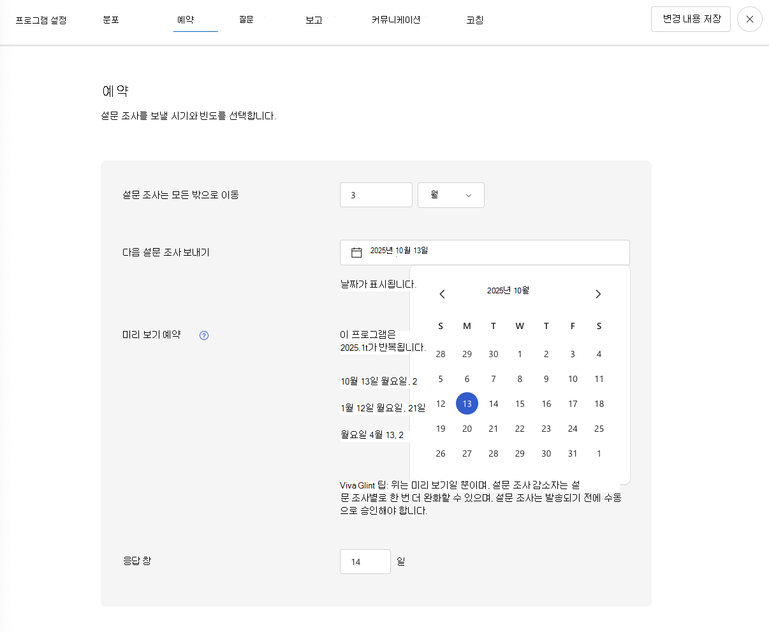
Task: Open the date picker calendar icon
Action: (356, 252)
